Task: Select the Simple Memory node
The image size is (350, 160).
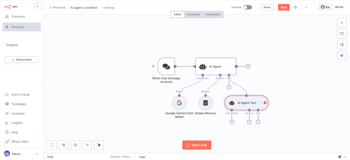Action: (x=205, y=103)
